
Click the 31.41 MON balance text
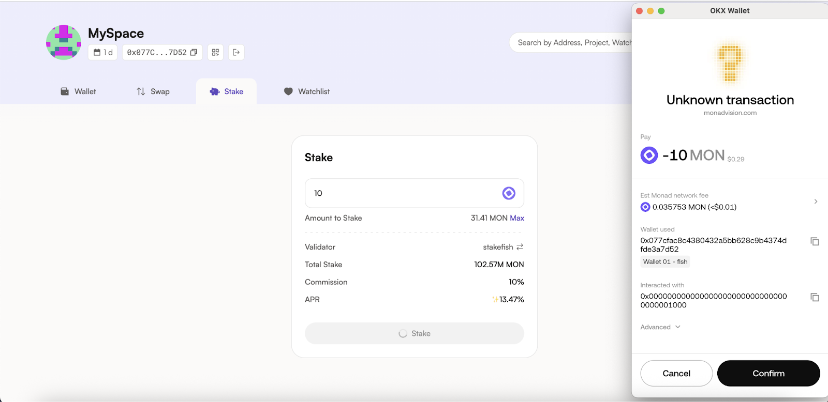click(x=489, y=218)
